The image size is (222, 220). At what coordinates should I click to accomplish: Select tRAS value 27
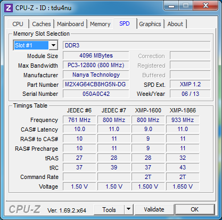[x=79, y=158]
